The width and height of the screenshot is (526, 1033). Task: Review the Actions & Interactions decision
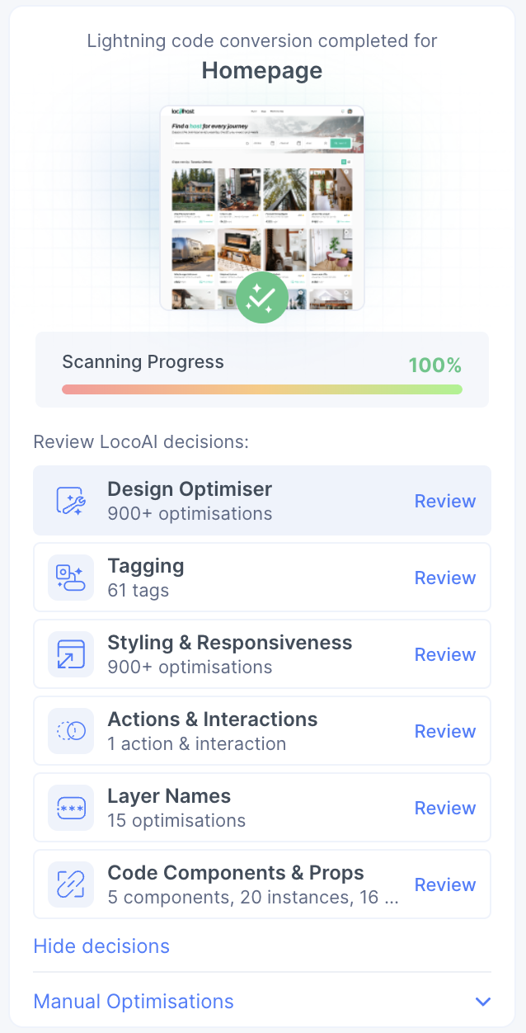point(444,730)
